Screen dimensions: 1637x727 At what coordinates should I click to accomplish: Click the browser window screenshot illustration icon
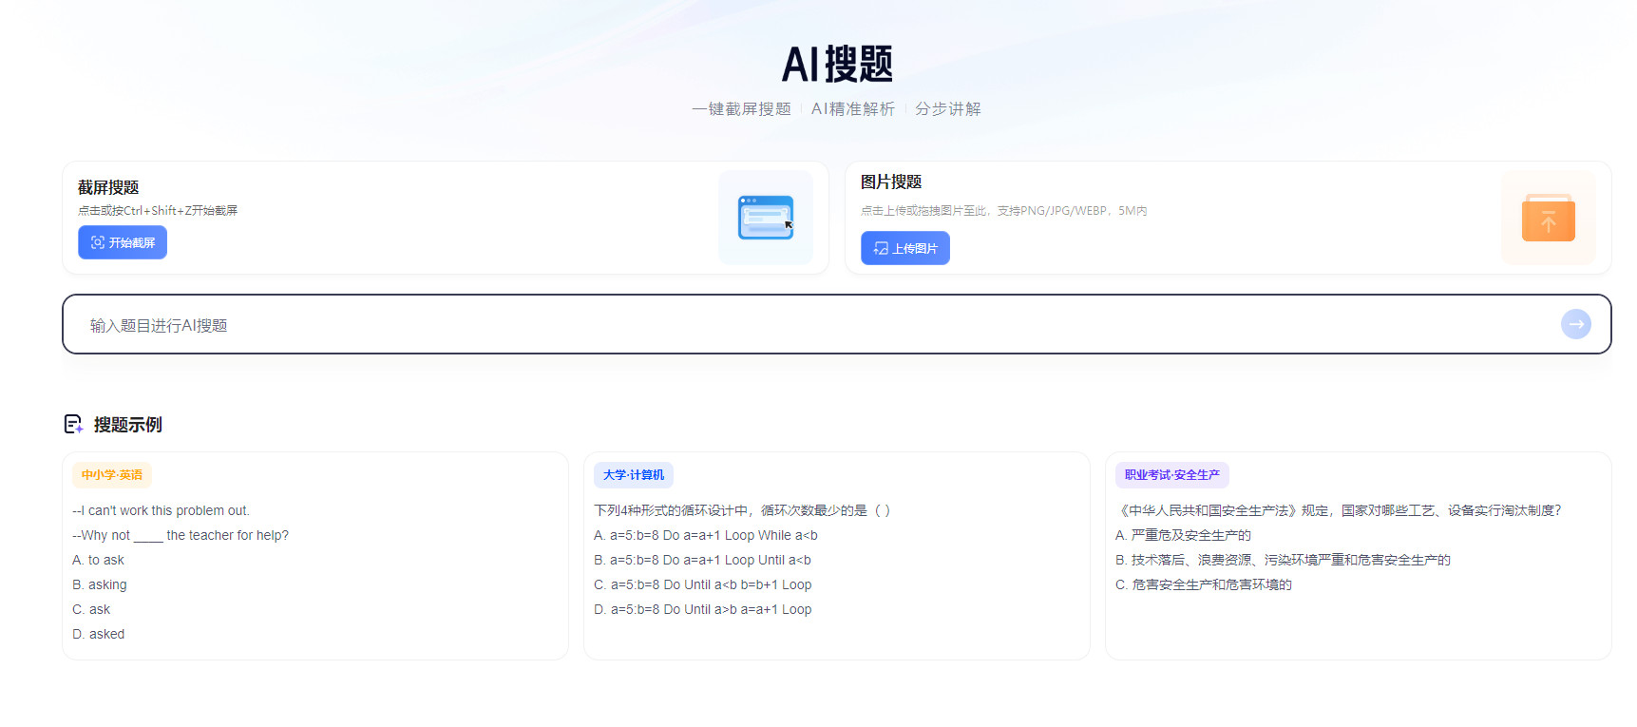click(x=765, y=218)
